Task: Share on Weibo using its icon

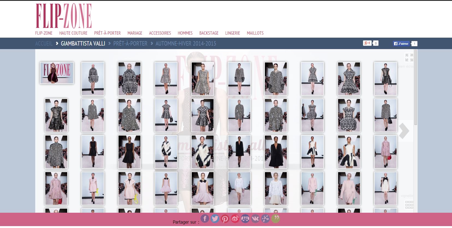Action: (235, 218)
